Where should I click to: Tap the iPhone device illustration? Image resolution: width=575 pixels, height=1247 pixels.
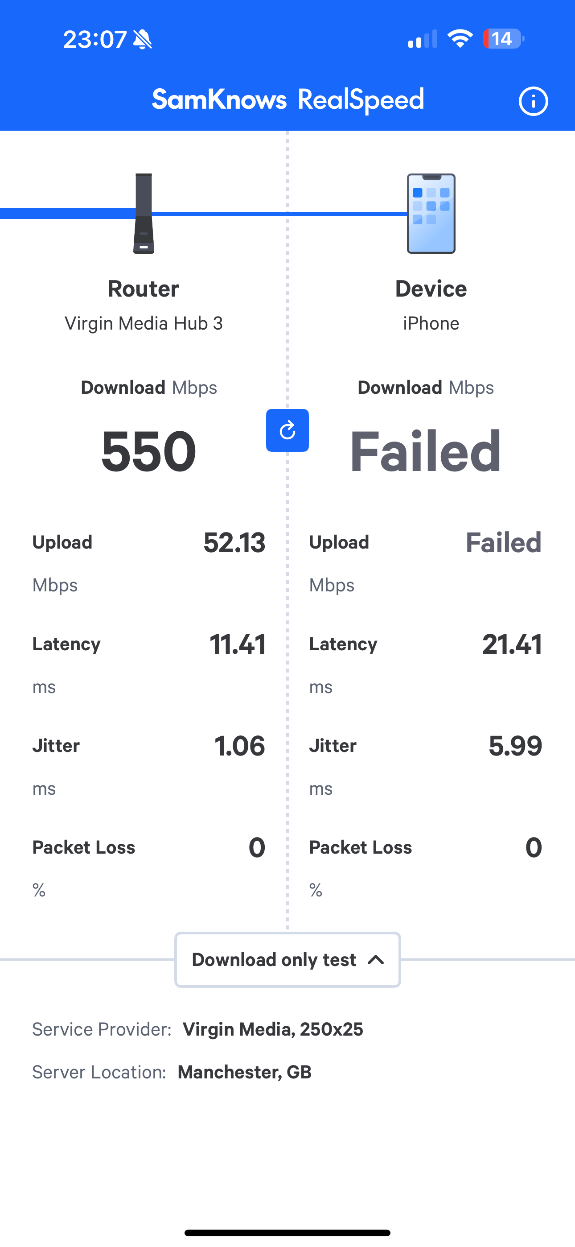click(x=431, y=214)
